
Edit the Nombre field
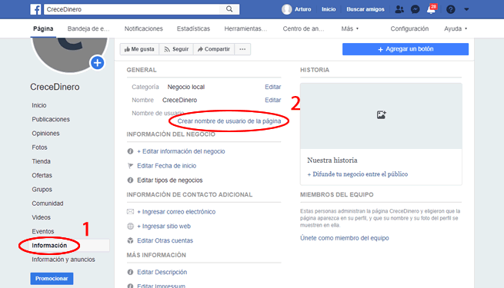[272, 100]
